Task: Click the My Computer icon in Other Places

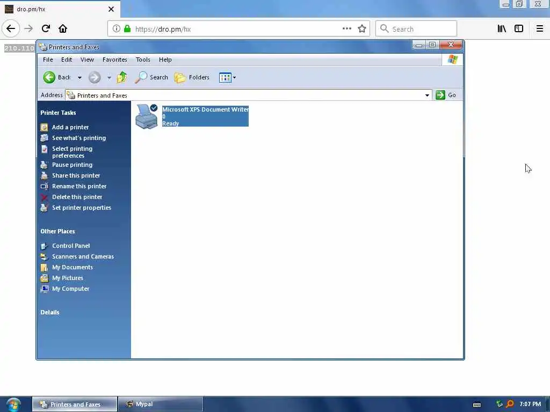Action: tap(44, 289)
